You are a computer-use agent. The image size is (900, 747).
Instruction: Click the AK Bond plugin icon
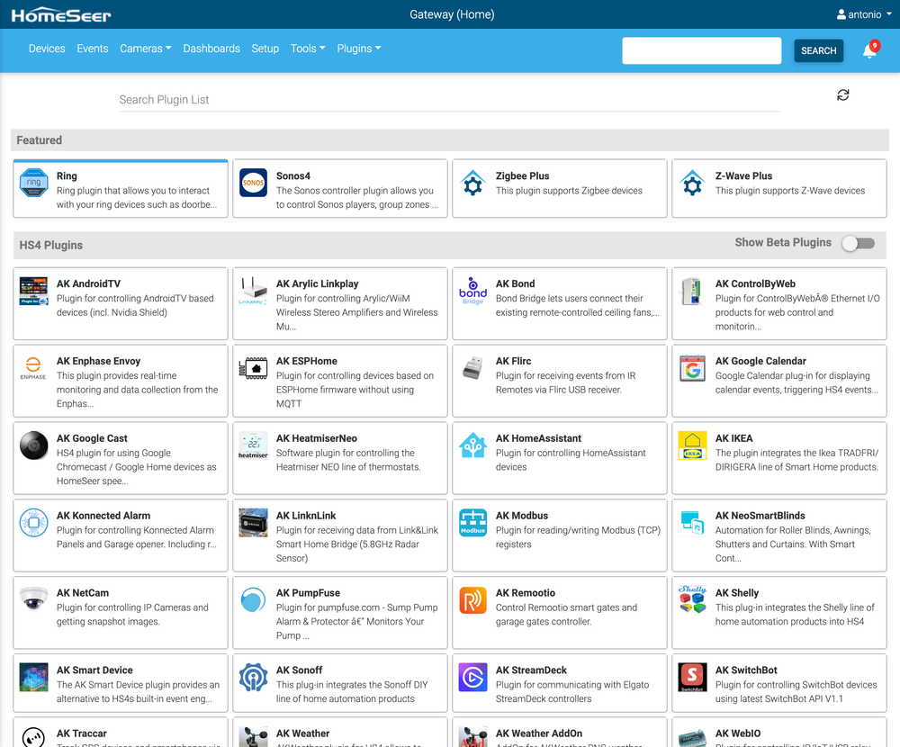pos(473,291)
